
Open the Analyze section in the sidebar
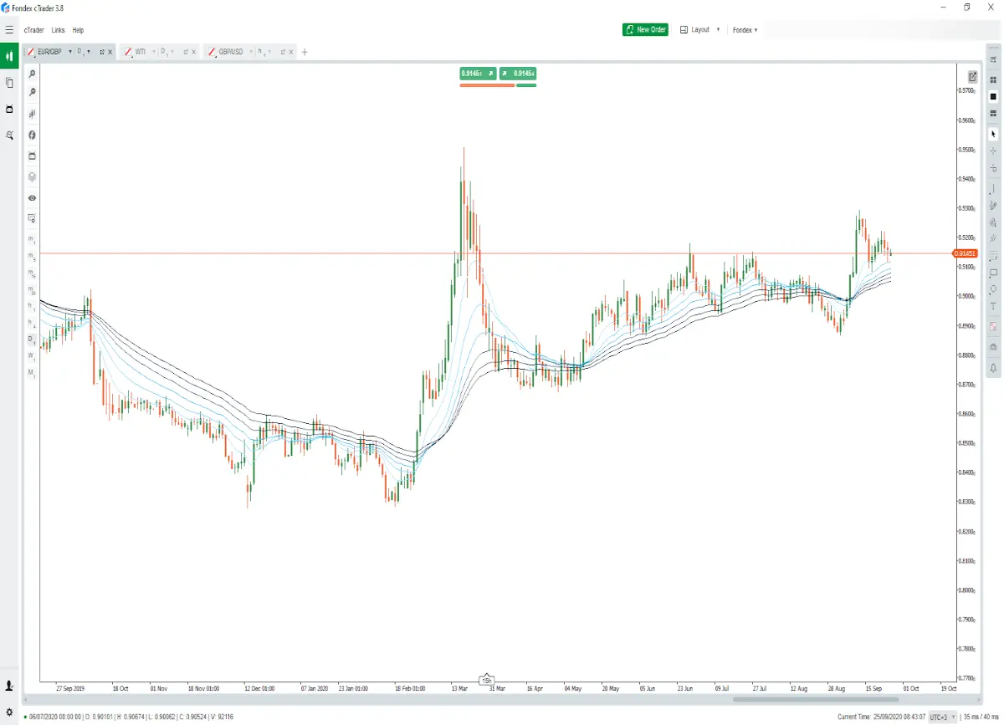pos(9,135)
